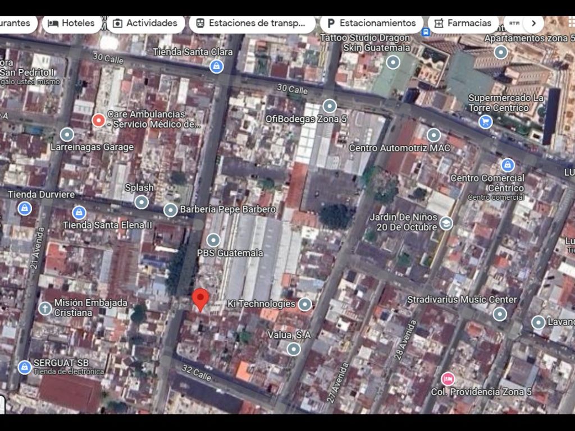
Task: Click the pin beside the Lavan label
Action: (x=538, y=323)
